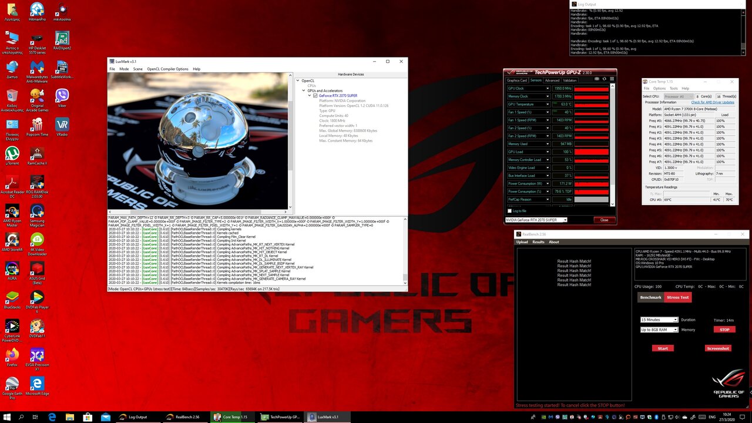Click LuxMark log vertical scrollbar

(405, 251)
